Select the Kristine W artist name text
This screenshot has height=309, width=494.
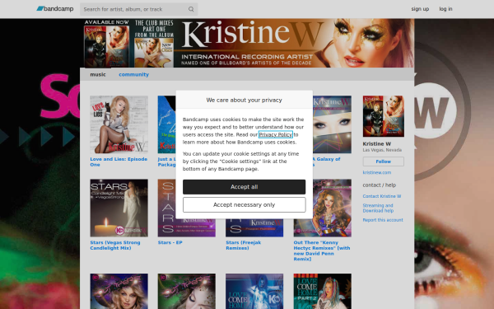pyautogui.click(x=377, y=143)
